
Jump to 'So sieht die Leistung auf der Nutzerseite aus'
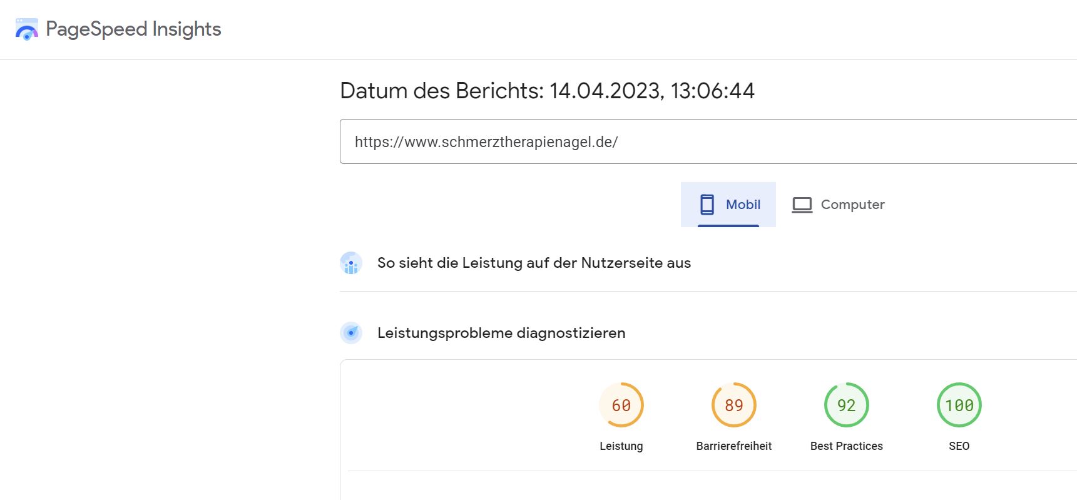[534, 263]
